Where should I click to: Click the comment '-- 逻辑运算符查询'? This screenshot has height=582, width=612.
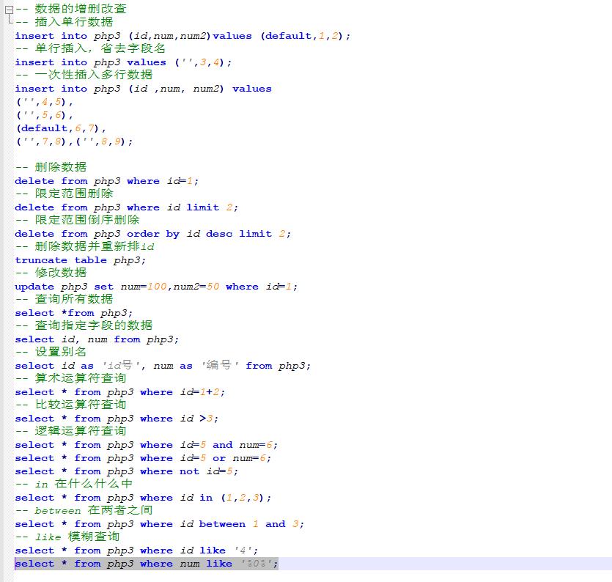tap(70, 431)
